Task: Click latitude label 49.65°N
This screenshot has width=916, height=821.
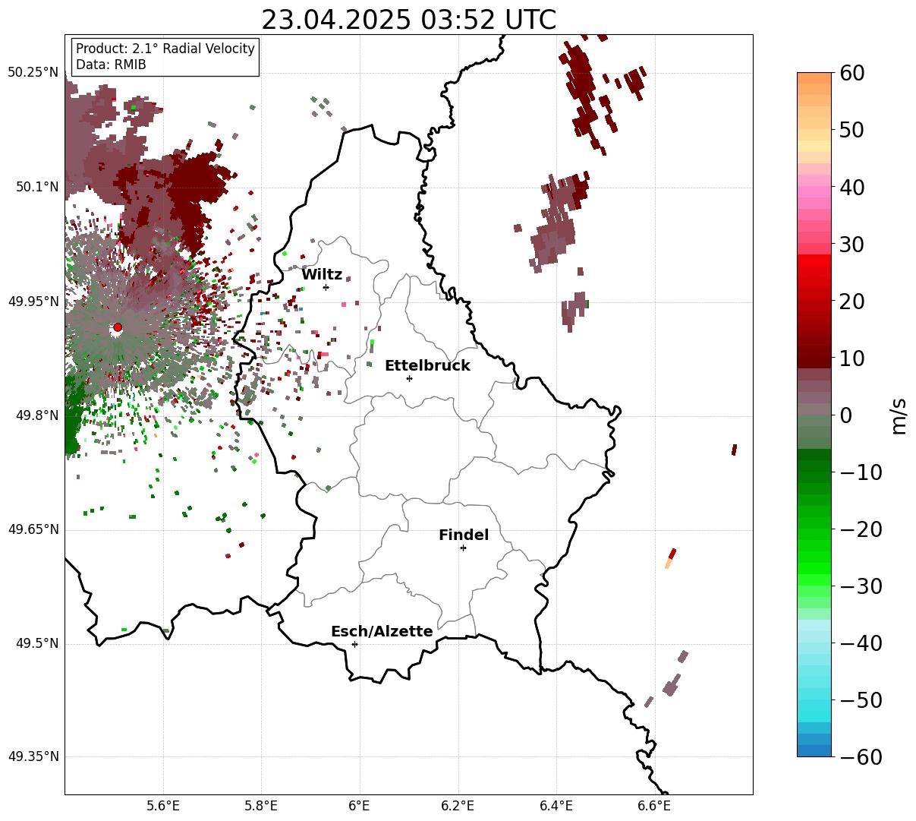Action: tap(33, 529)
